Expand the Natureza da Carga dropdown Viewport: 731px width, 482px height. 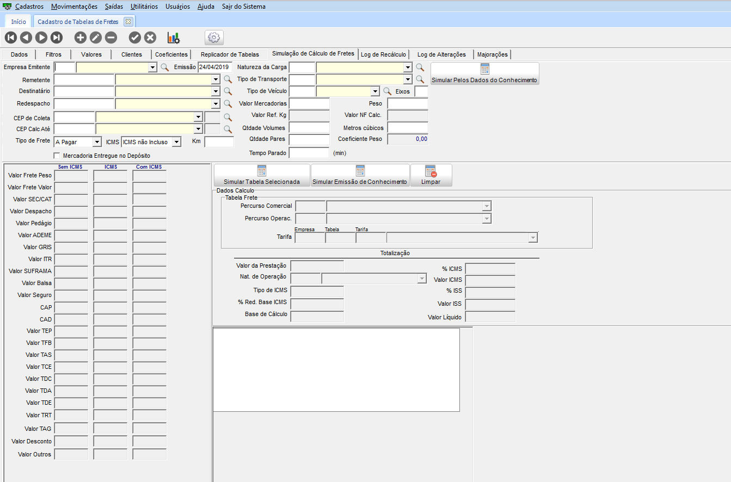click(407, 67)
